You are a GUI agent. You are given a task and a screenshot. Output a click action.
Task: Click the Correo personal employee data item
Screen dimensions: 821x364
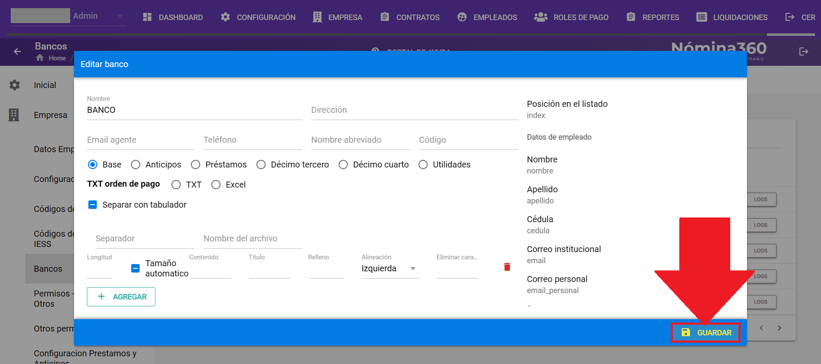tap(557, 284)
